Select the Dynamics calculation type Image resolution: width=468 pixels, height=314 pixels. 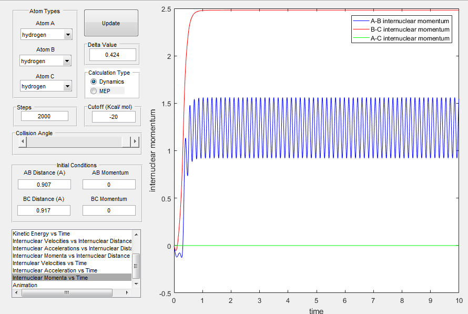94,82
